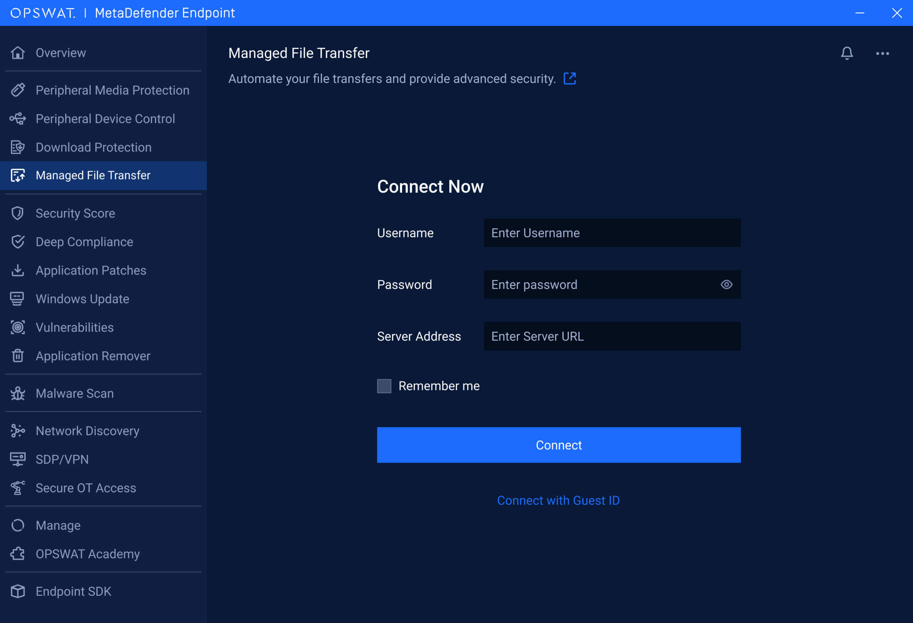Click the Vulnerabilities target icon
Screen dimensions: 913x623
pyautogui.click(x=18, y=327)
